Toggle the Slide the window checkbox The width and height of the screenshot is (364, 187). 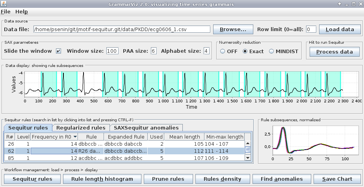(58, 51)
